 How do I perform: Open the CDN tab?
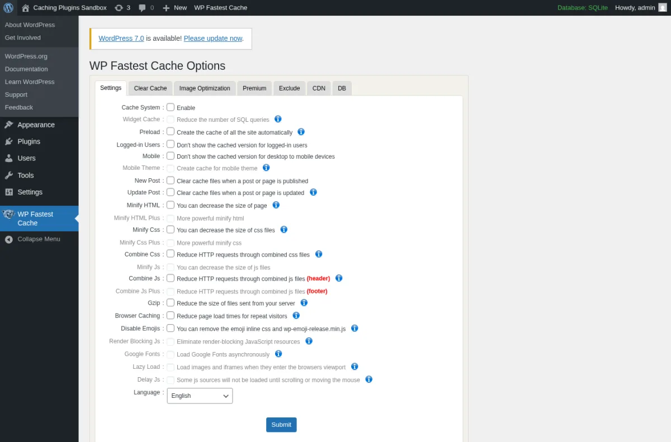click(319, 88)
